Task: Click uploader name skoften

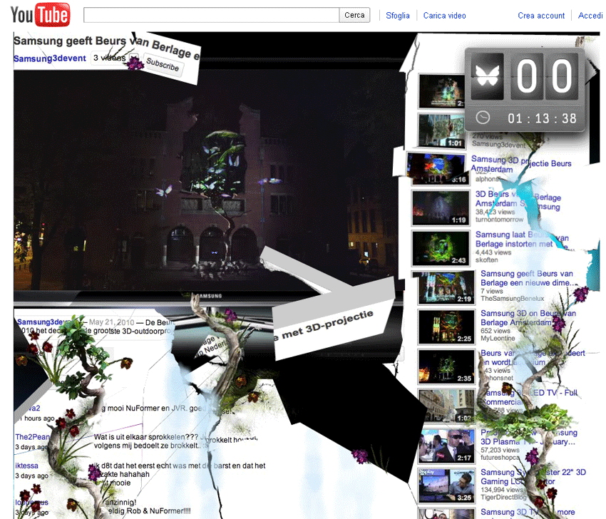Action: (486, 260)
